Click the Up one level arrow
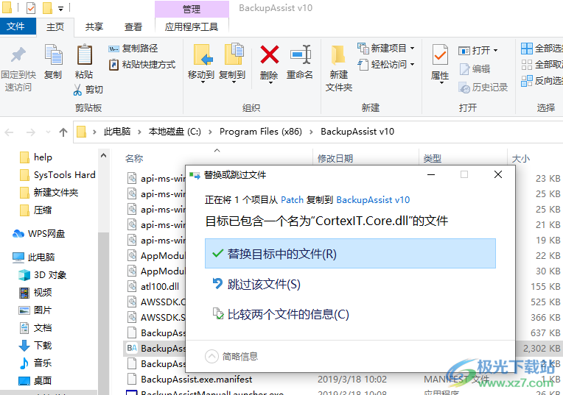The image size is (563, 395). 63,132
